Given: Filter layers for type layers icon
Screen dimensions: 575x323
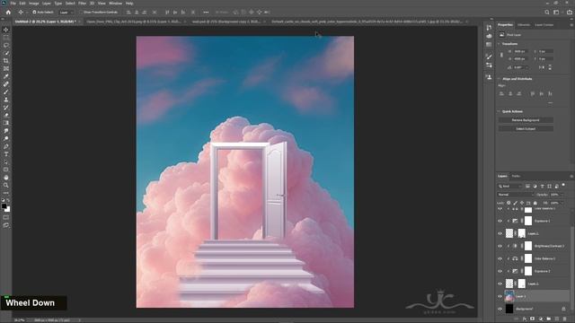Looking at the screenshot, I should click(x=542, y=187).
